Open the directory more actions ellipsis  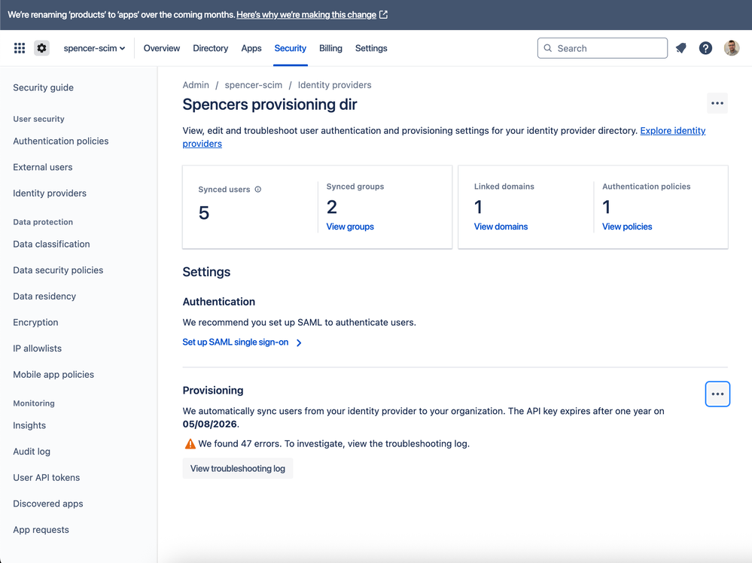[x=717, y=104]
